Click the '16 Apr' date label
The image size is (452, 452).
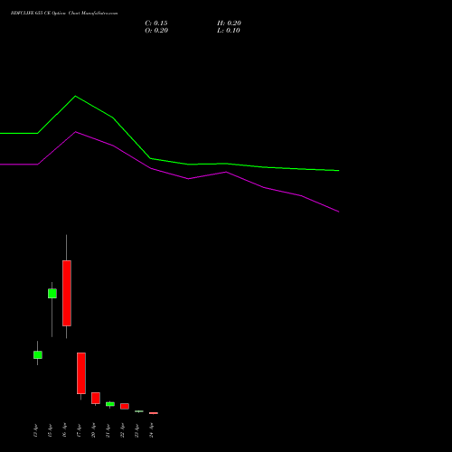point(64,430)
